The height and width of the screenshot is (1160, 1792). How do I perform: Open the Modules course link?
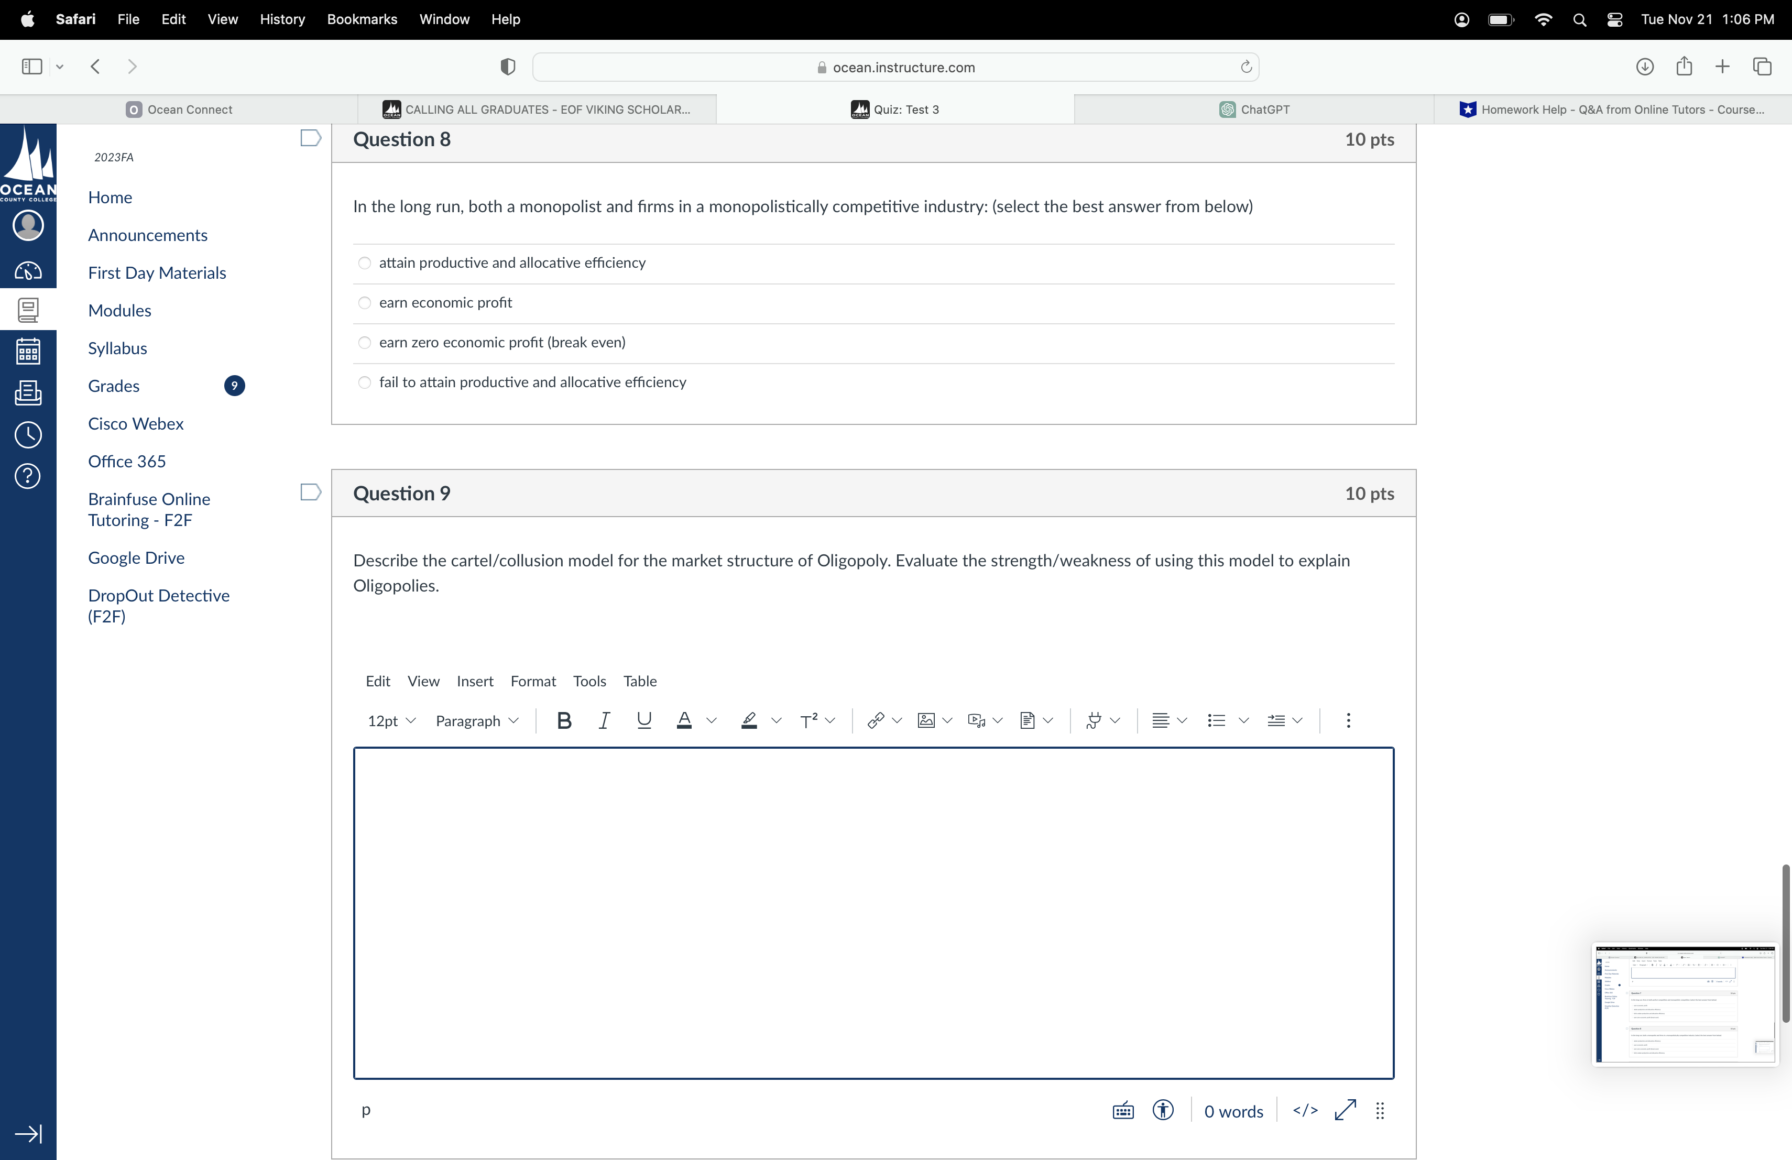(x=119, y=310)
